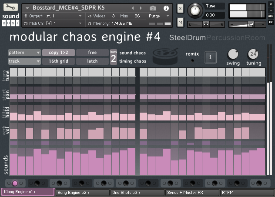Toggle the latch button
Viewport: 275px width, 197px height.
tap(92, 61)
